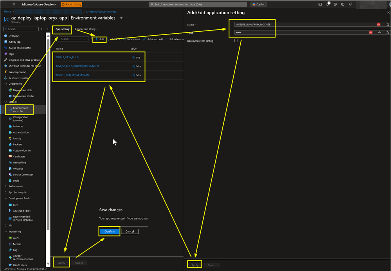Click the Add button for a new setting
Viewport: 391px width, 271px height.
(x=99, y=39)
